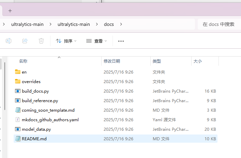Click the 10 KB size cell
241x158 pixels.
[210, 139]
